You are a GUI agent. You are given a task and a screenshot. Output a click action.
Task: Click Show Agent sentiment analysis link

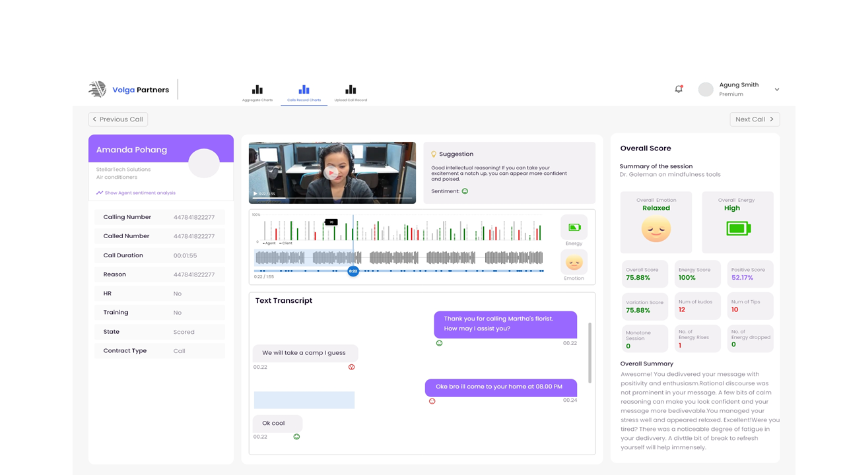(136, 193)
